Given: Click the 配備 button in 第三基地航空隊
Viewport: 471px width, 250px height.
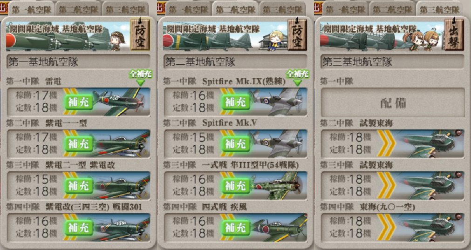Looking at the screenshot, I should pyautogui.click(x=393, y=102).
